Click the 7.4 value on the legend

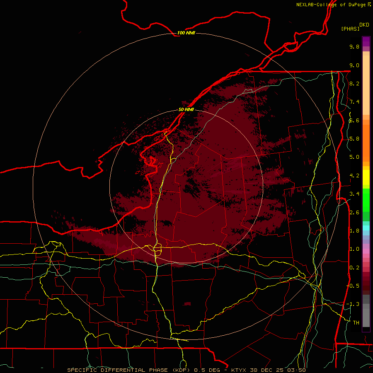(354, 102)
